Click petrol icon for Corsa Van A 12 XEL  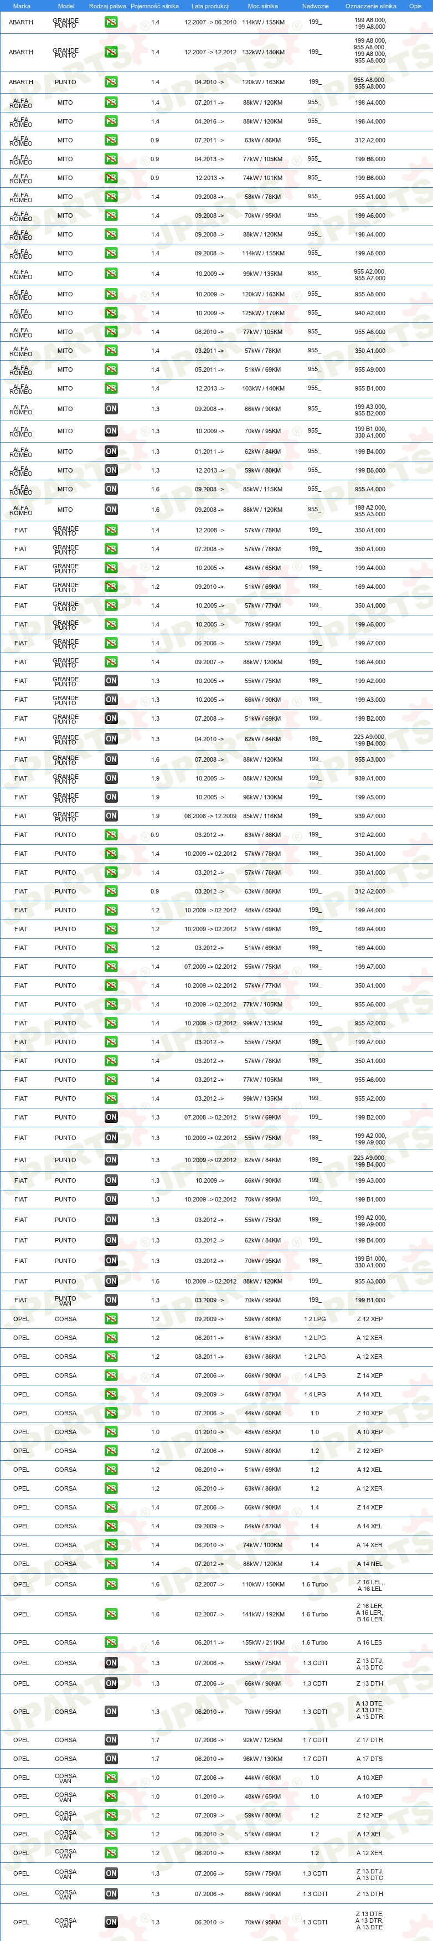[x=111, y=1834]
